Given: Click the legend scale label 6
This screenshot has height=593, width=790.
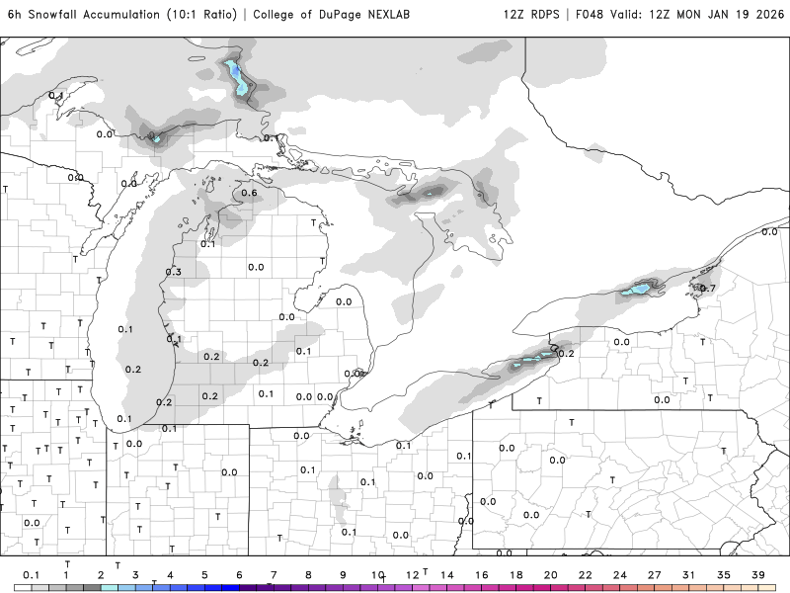Looking at the screenshot, I should [239, 575].
